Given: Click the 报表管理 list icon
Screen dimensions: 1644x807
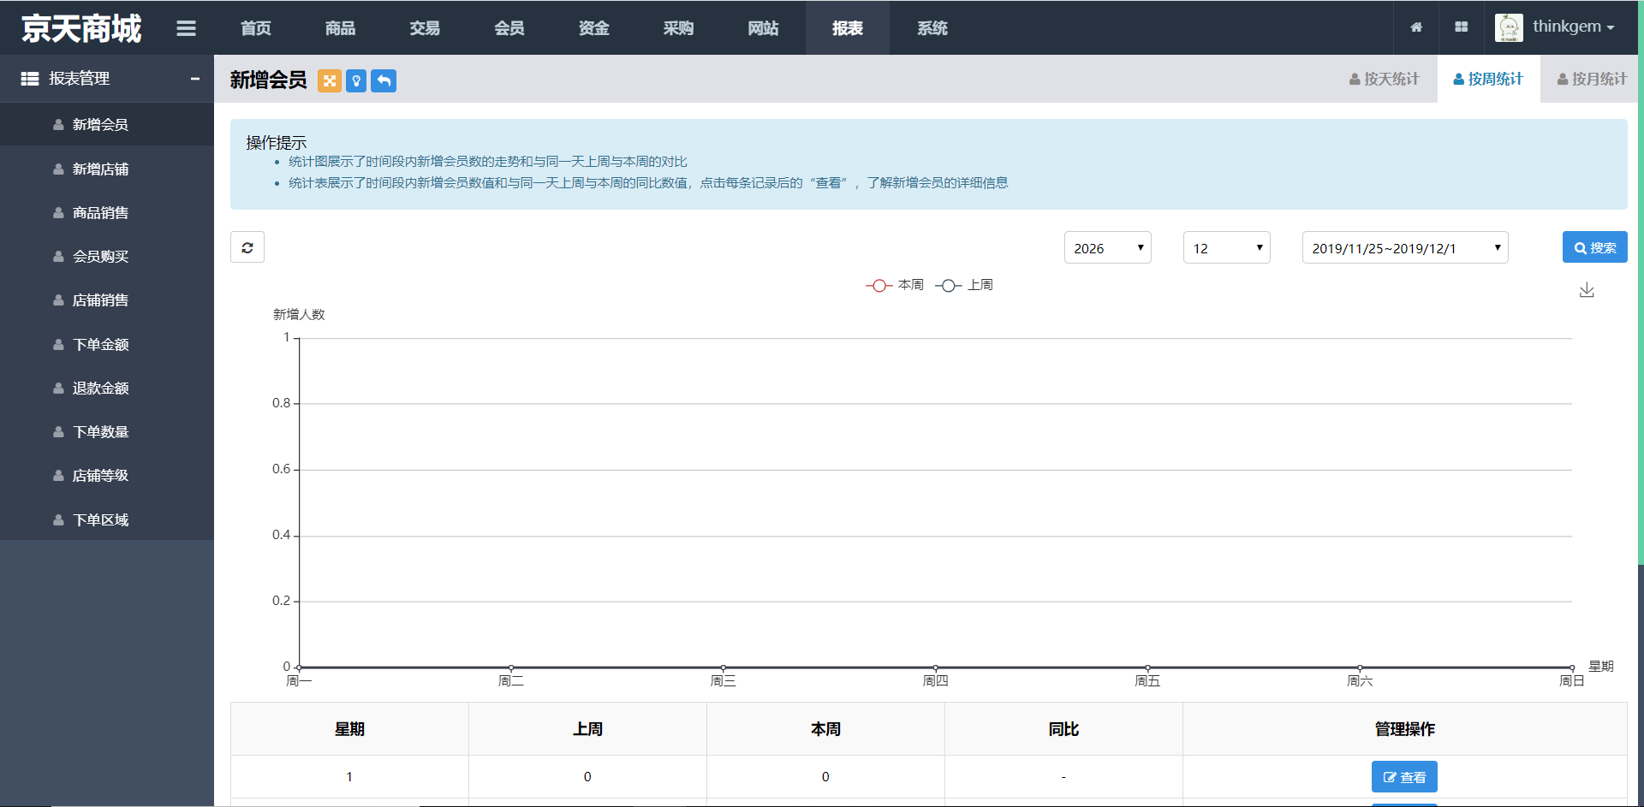Looking at the screenshot, I should [30, 79].
